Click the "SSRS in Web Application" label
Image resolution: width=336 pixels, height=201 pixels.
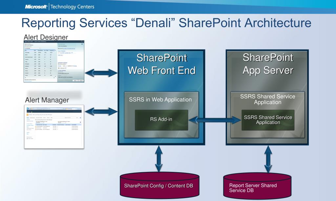pos(160,100)
